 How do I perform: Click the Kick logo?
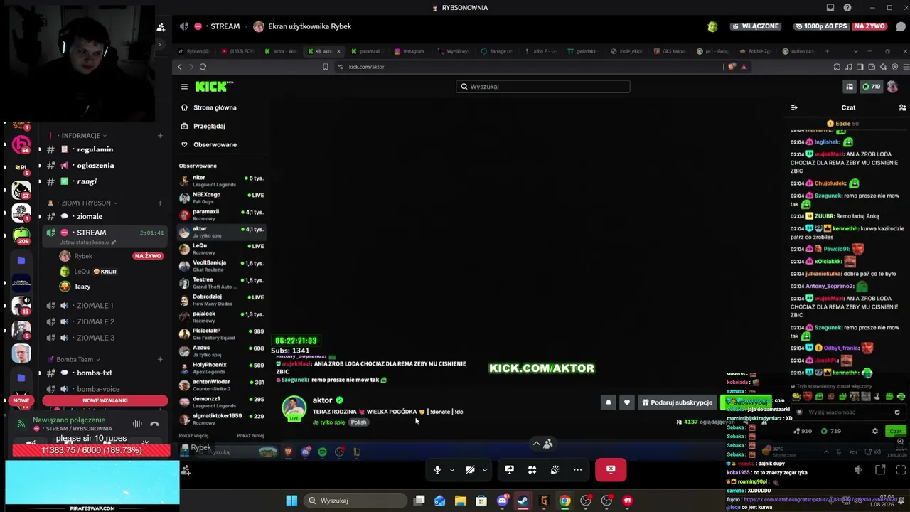(x=214, y=86)
